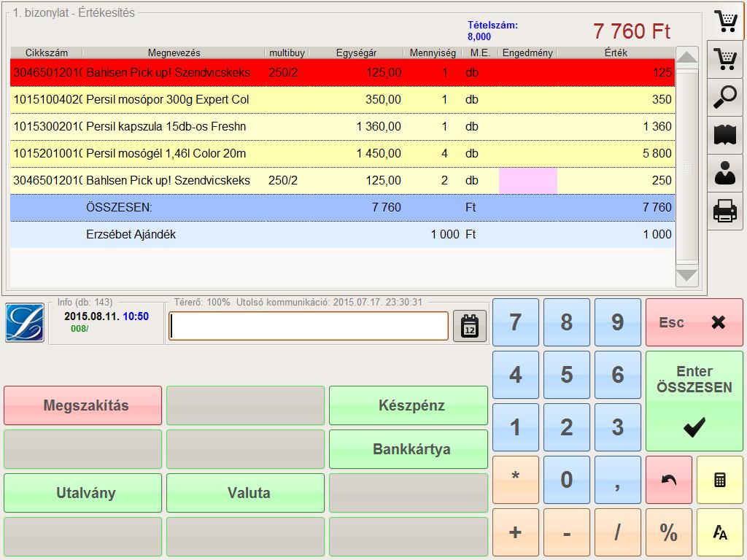Tap the percent key

tap(669, 532)
